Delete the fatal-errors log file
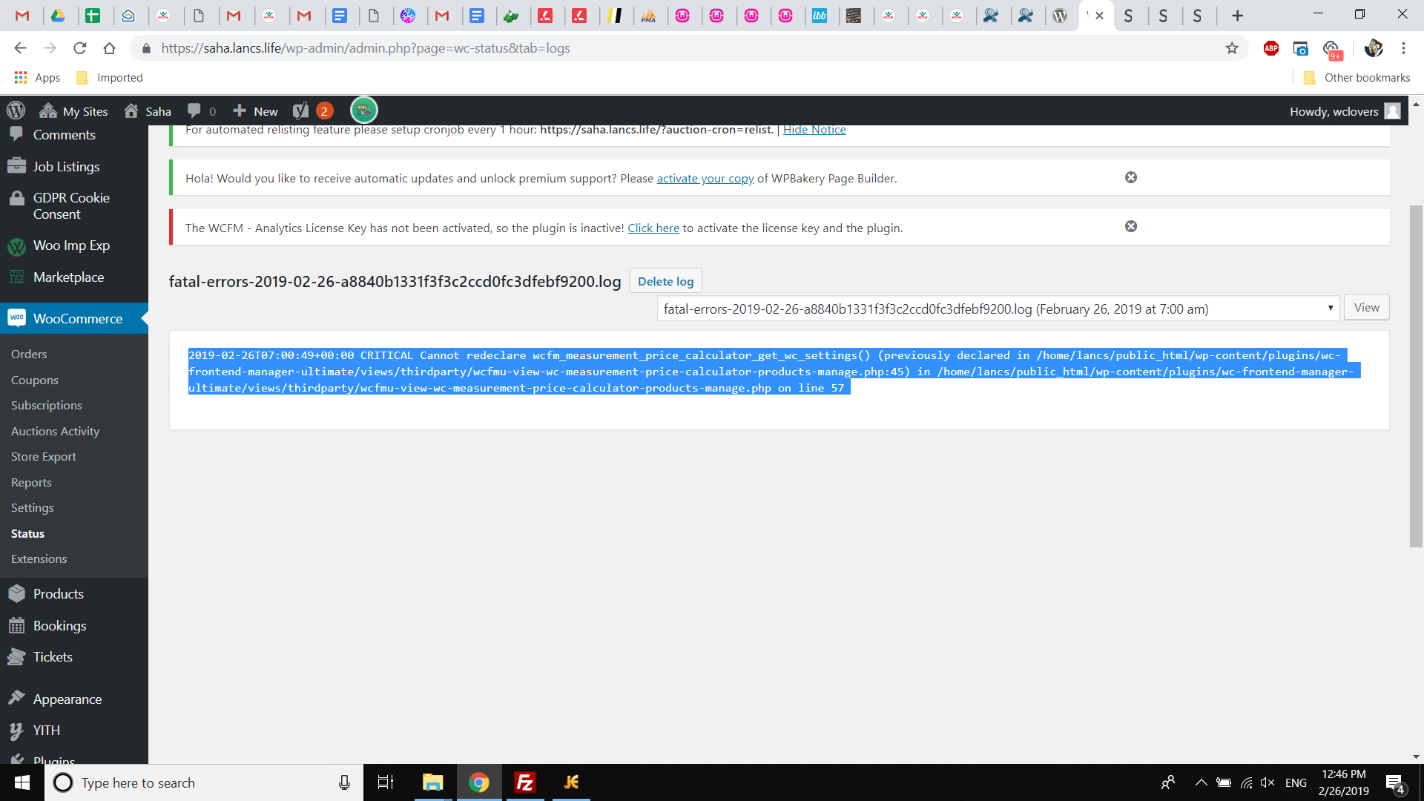Image resolution: width=1424 pixels, height=801 pixels. tap(666, 281)
